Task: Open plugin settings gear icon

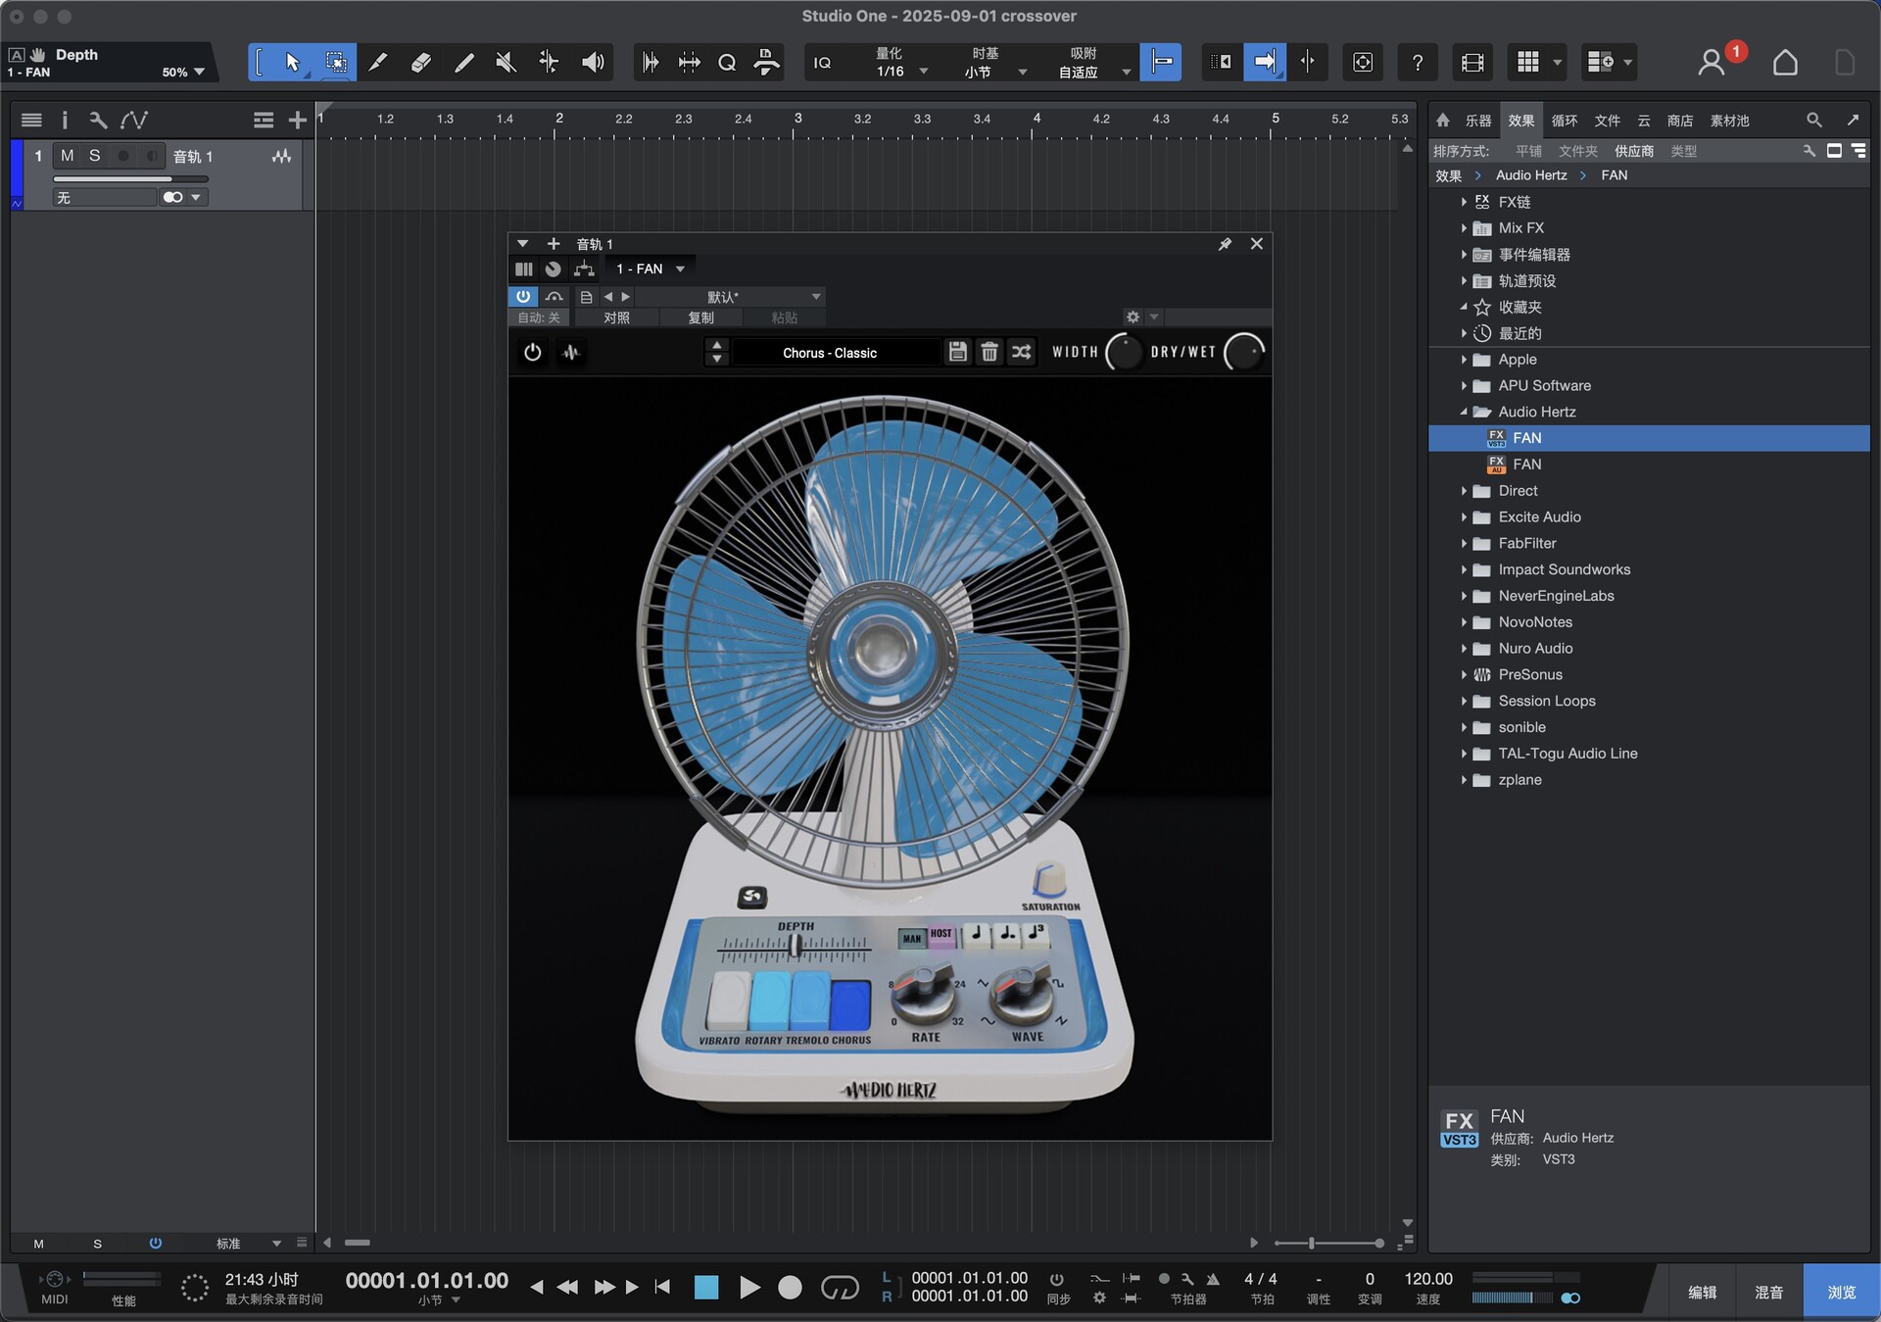Action: pyautogui.click(x=1133, y=317)
